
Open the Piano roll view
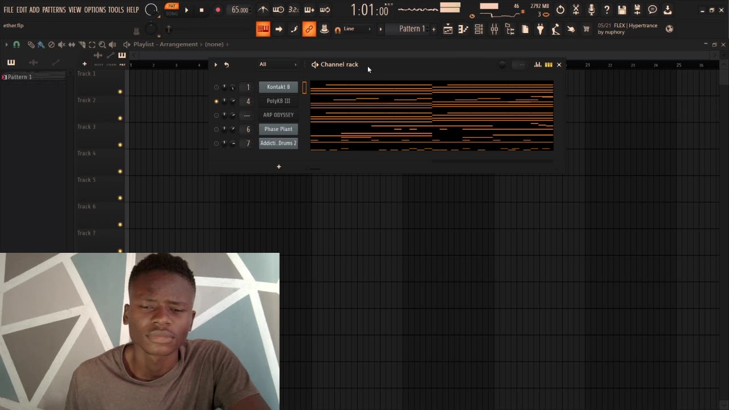coord(464,29)
